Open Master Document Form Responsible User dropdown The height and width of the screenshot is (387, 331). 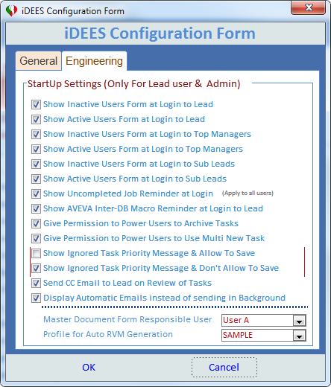299,321
